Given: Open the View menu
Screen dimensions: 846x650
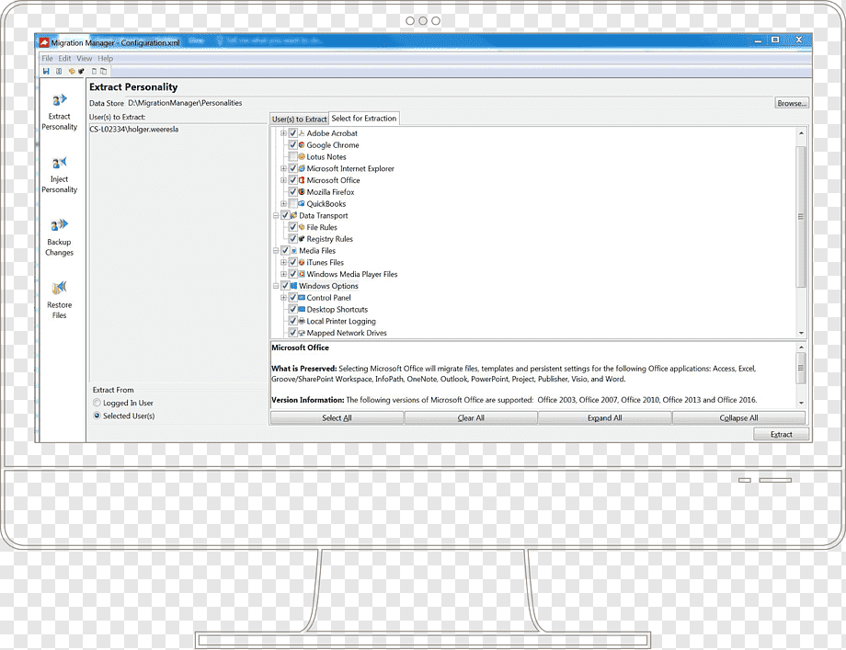Looking at the screenshot, I should tap(85, 58).
